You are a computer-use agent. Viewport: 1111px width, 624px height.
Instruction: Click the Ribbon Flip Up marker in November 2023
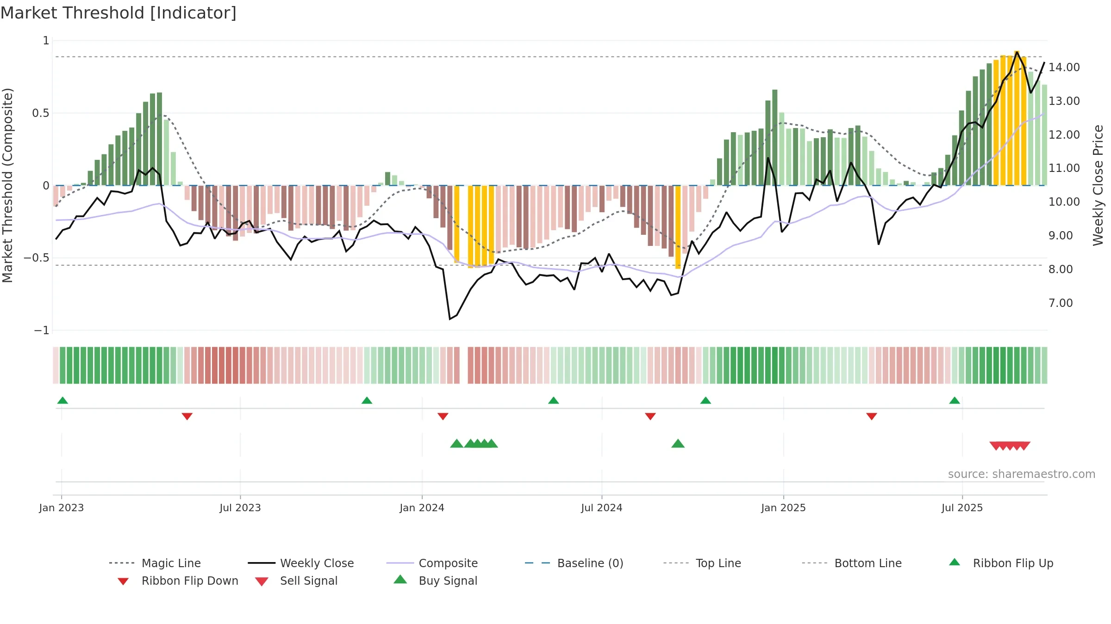[x=367, y=400]
